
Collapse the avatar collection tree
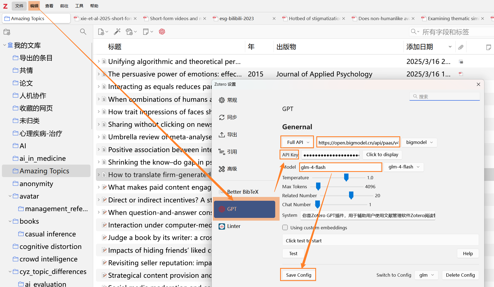(x=10, y=196)
